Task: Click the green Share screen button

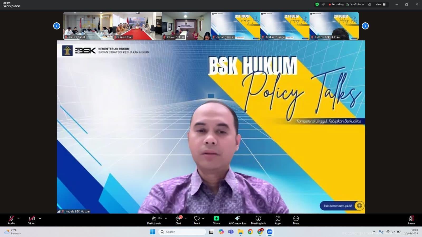Action: click(216, 220)
